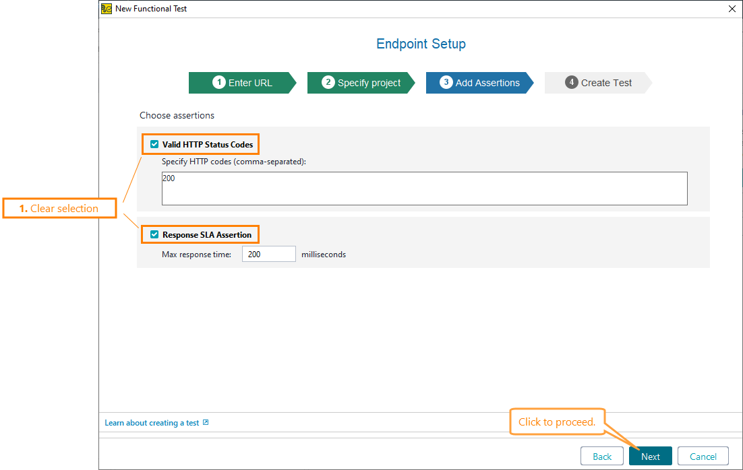Click the green checkmark inside Valid HTTP Status Codes

tap(154, 143)
